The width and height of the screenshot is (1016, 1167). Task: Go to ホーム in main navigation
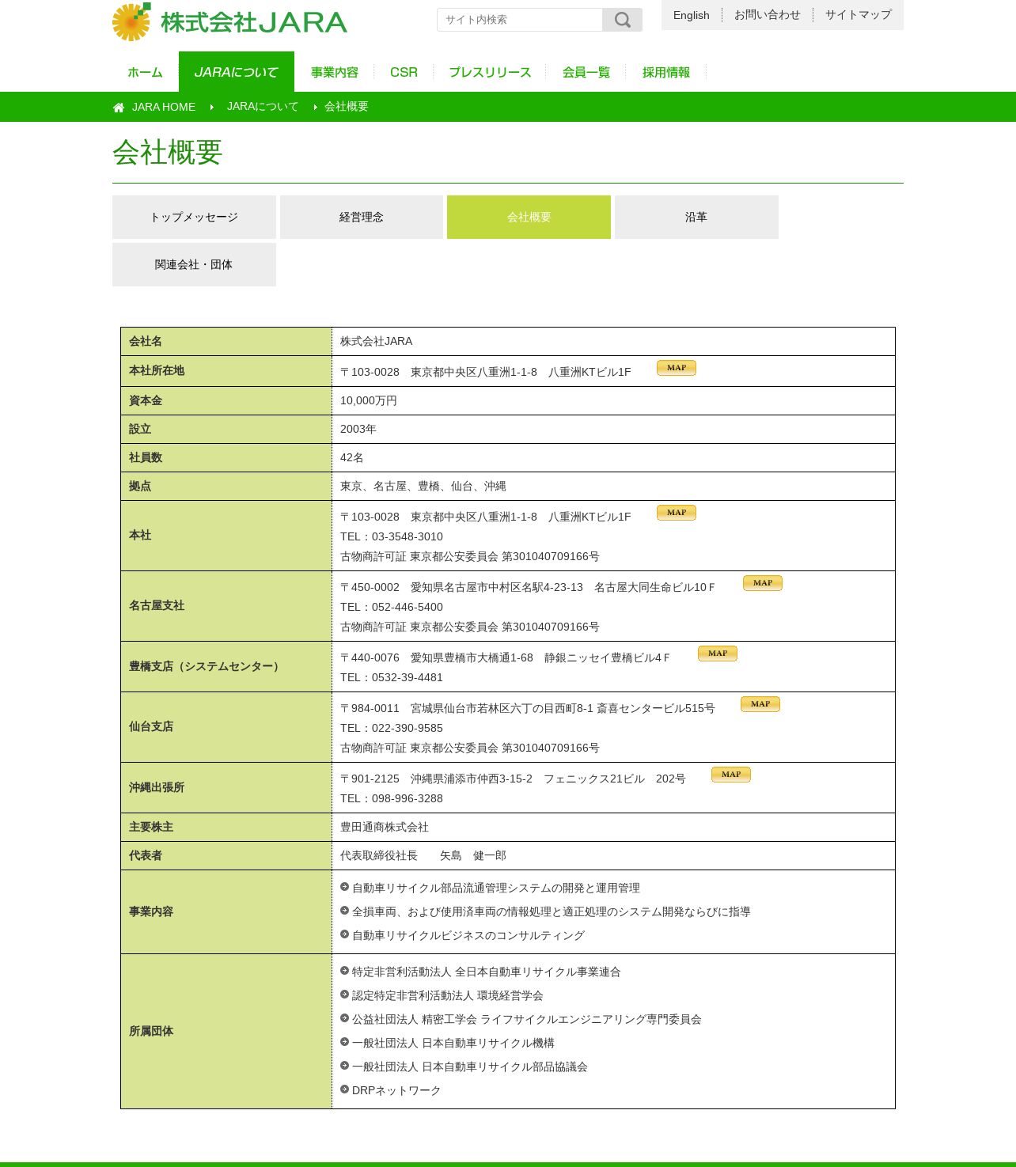pyautogui.click(x=146, y=72)
